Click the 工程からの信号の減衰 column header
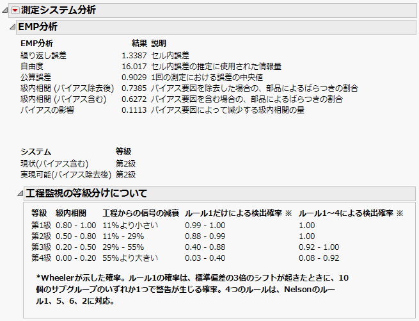This screenshot has width=419, height=321. tap(141, 213)
